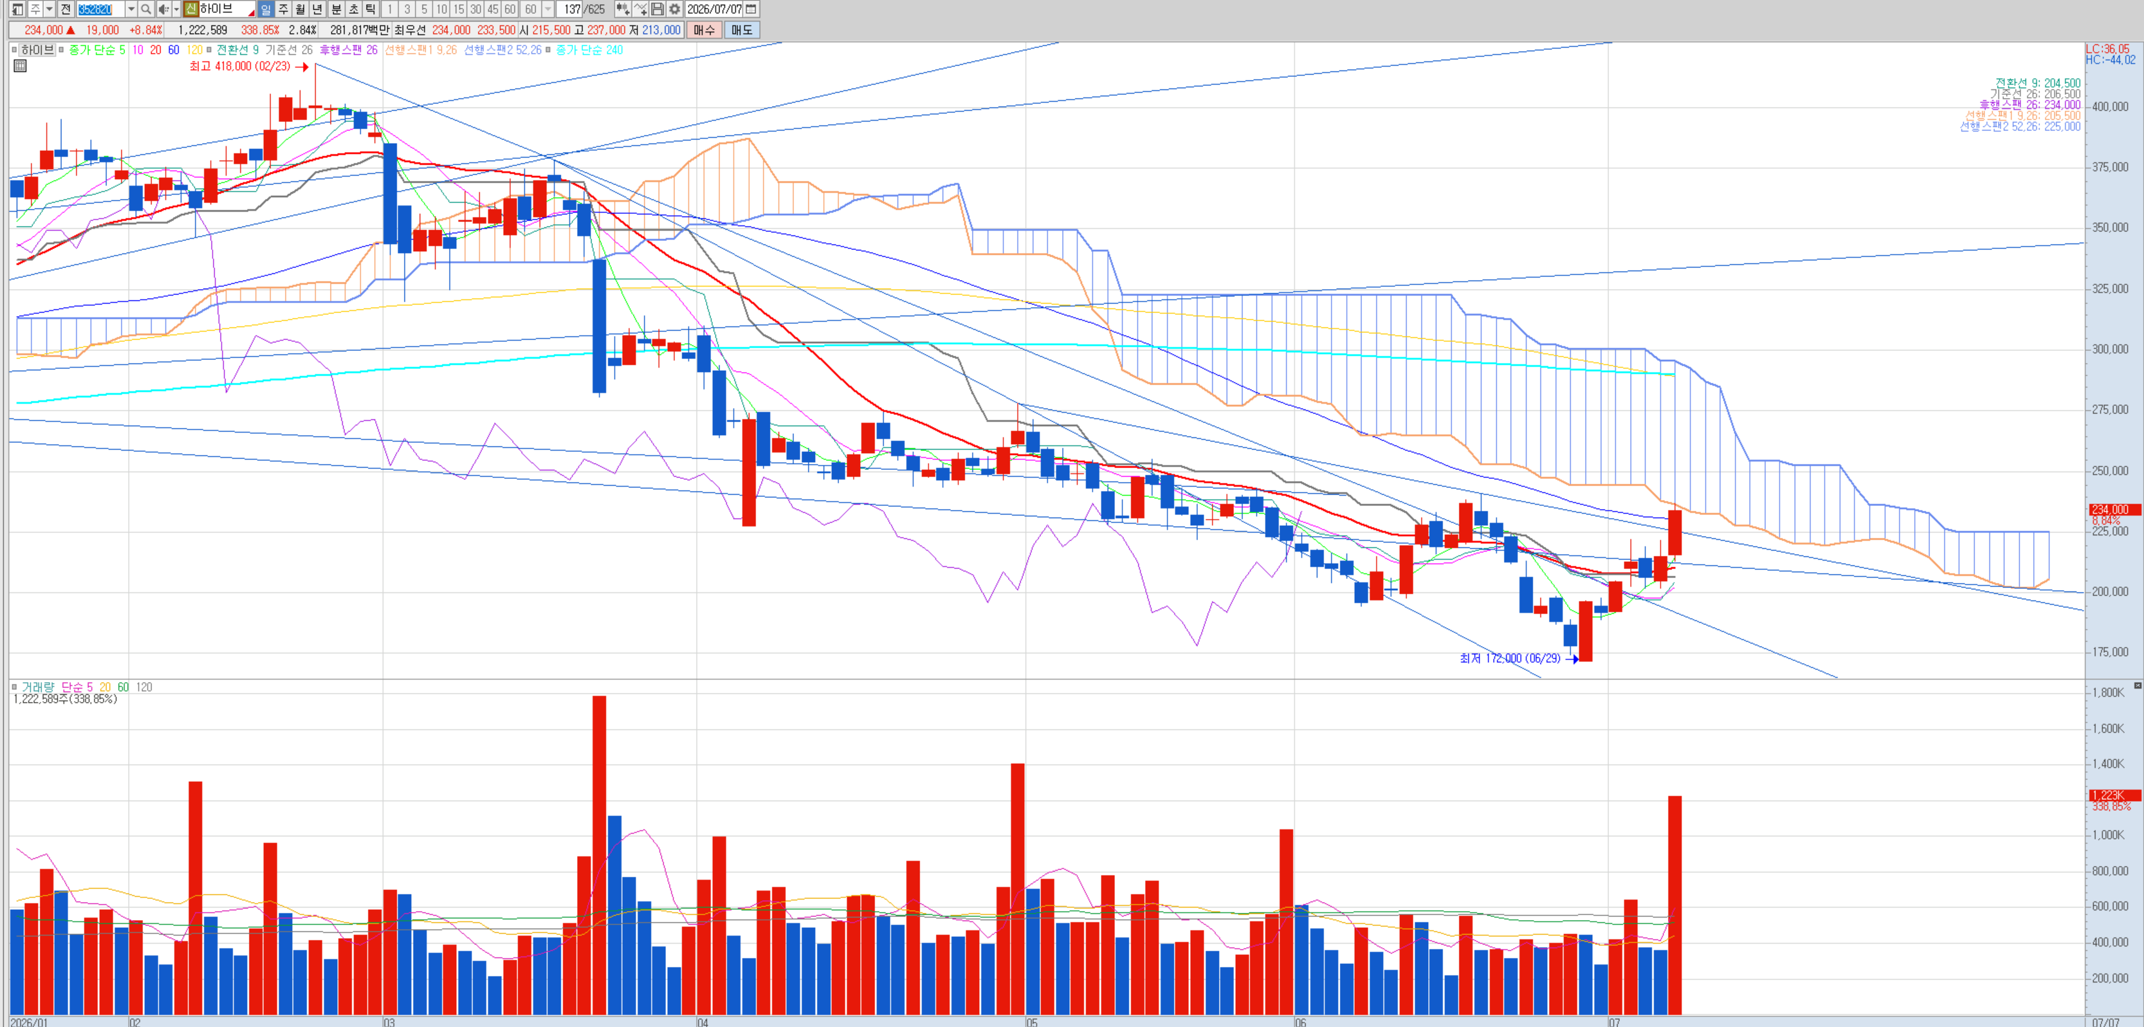Viewport: 2144px width, 1027px height.
Task: Open the custom interval dropdown arrow
Action: [x=548, y=9]
